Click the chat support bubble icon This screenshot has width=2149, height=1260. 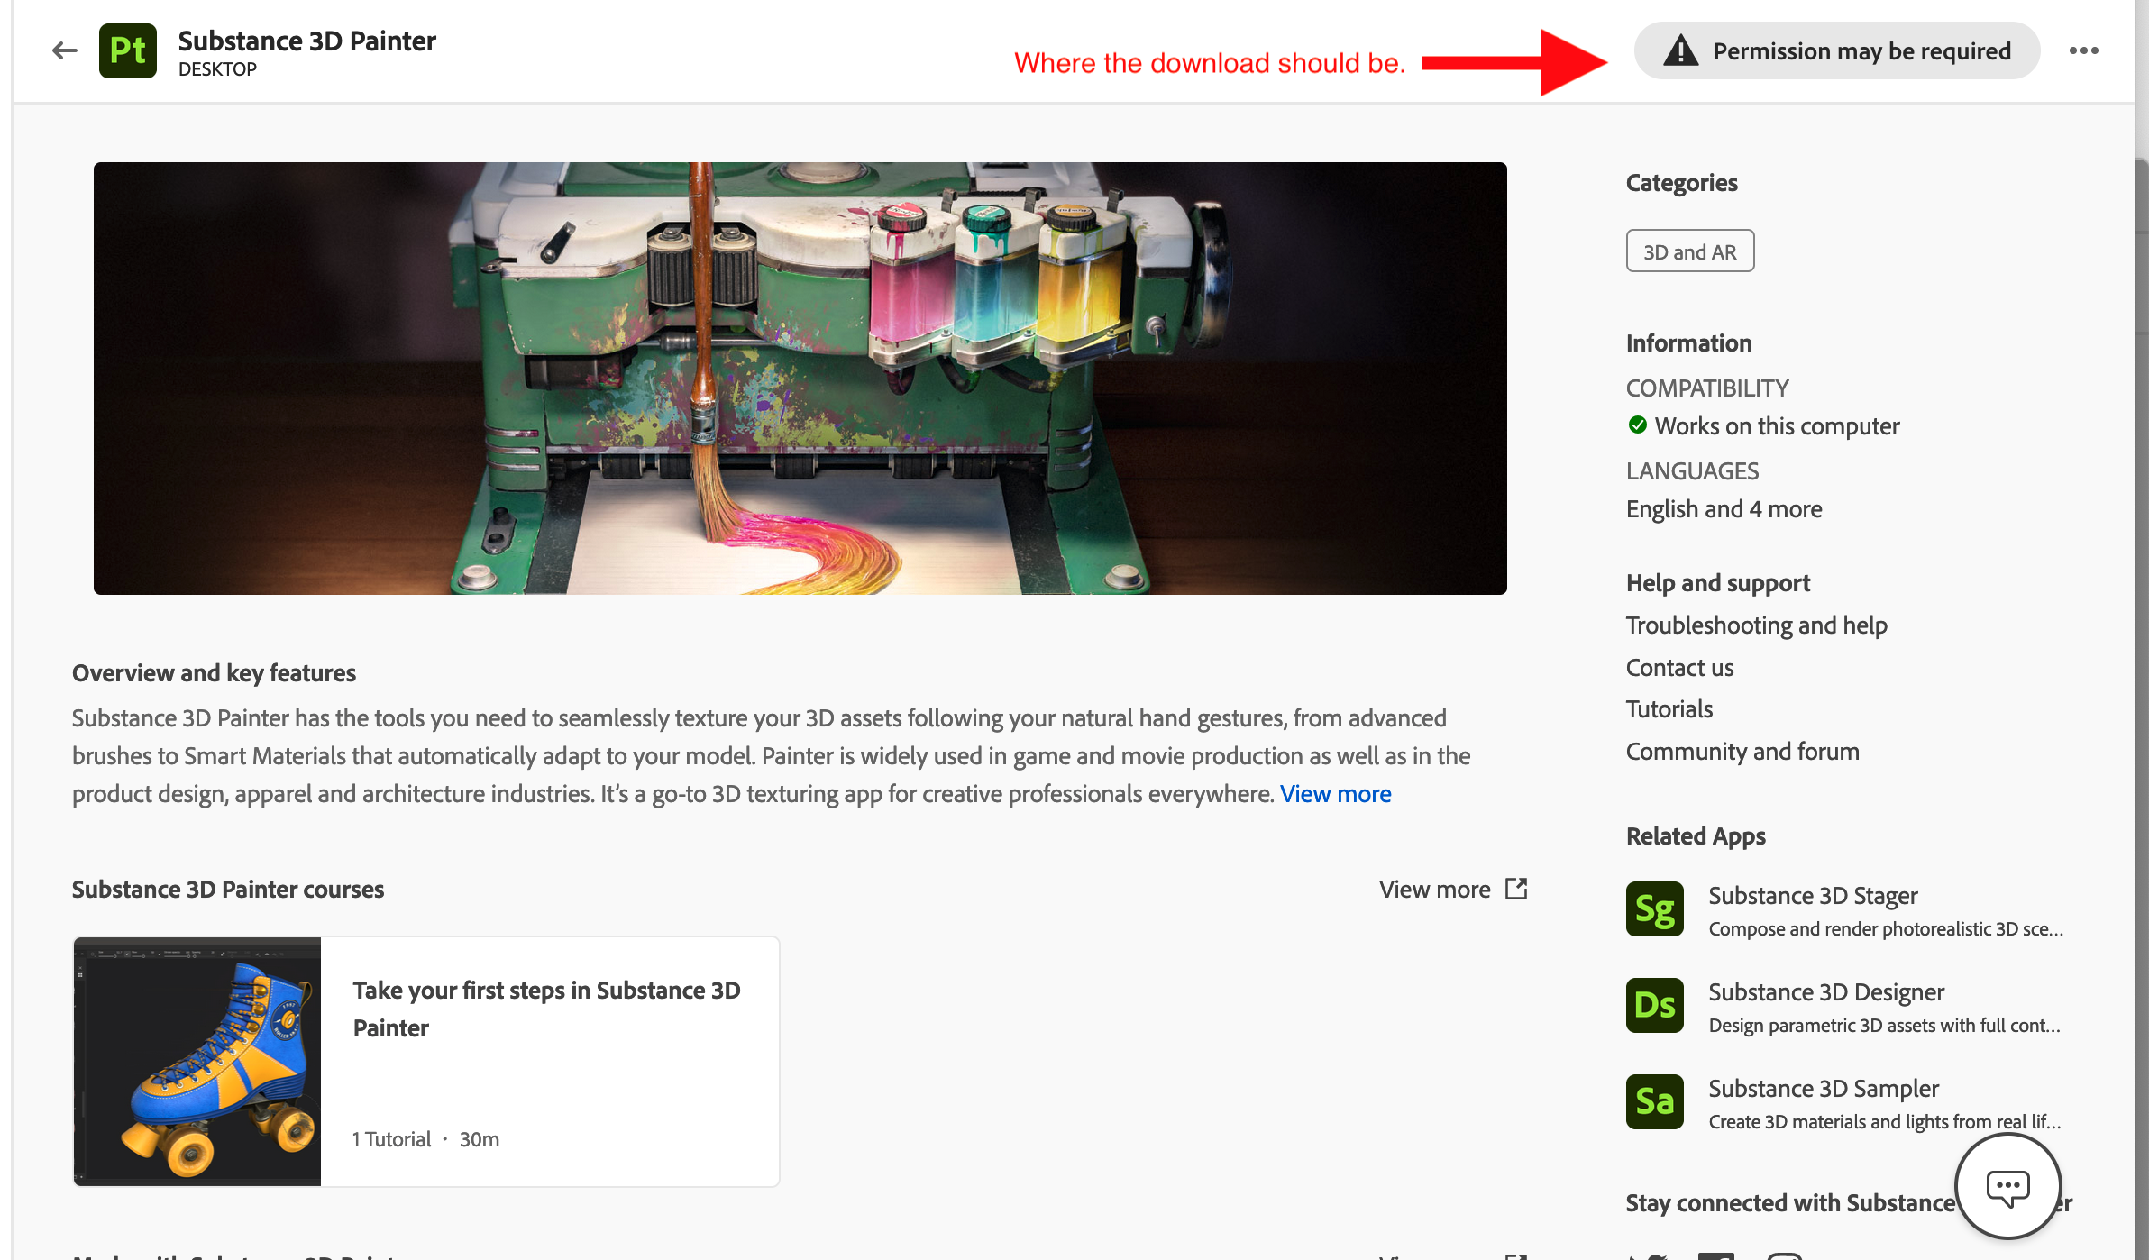(2007, 1187)
